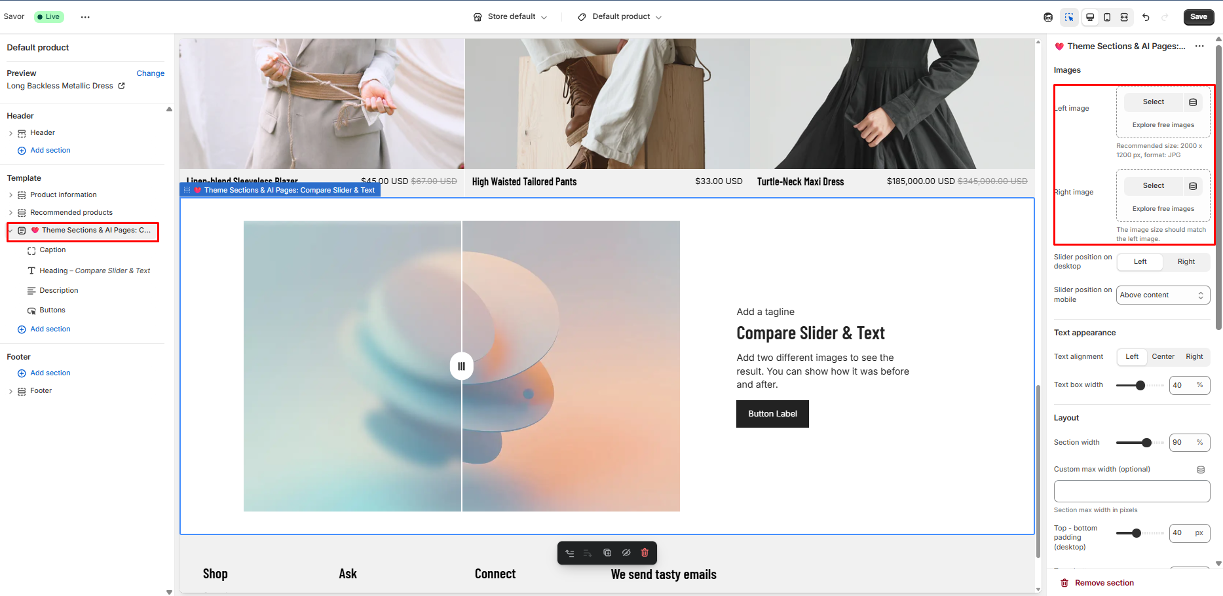Collapse the Theme Sections & AI Pages section
1223x596 pixels.
click(x=10, y=231)
